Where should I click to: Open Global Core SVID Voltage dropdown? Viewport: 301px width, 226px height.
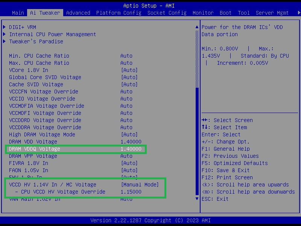129,77
